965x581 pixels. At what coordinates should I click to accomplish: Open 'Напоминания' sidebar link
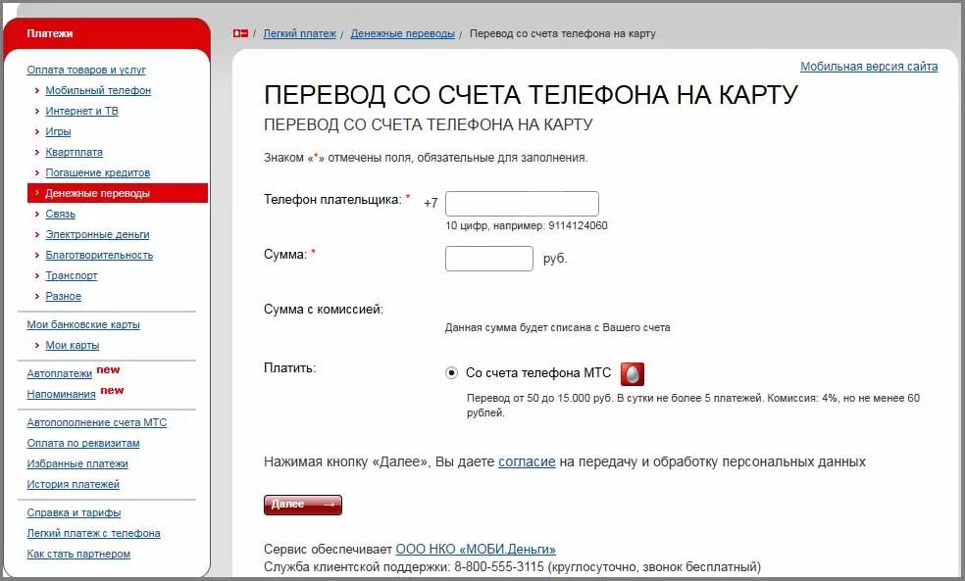click(61, 395)
